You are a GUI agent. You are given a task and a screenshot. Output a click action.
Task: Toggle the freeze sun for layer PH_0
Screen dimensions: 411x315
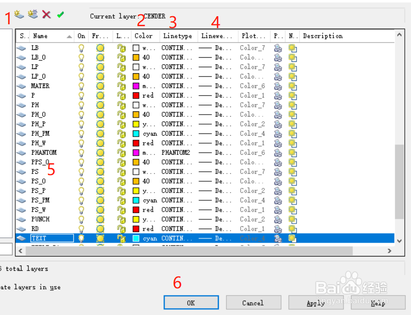point(100,115)
